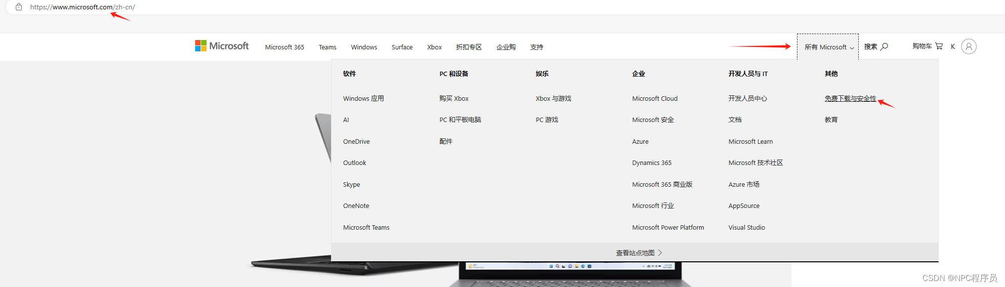Click the URL text in address bar

83,7
